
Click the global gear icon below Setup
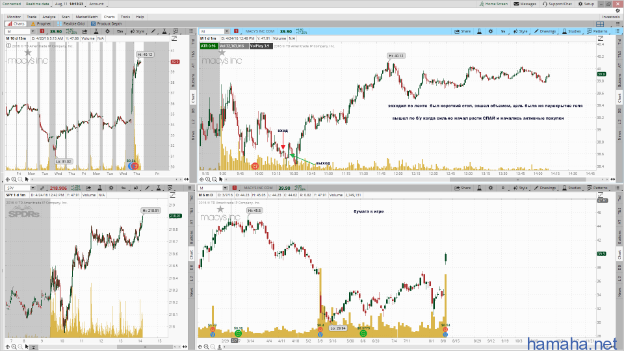pos(617,11)
